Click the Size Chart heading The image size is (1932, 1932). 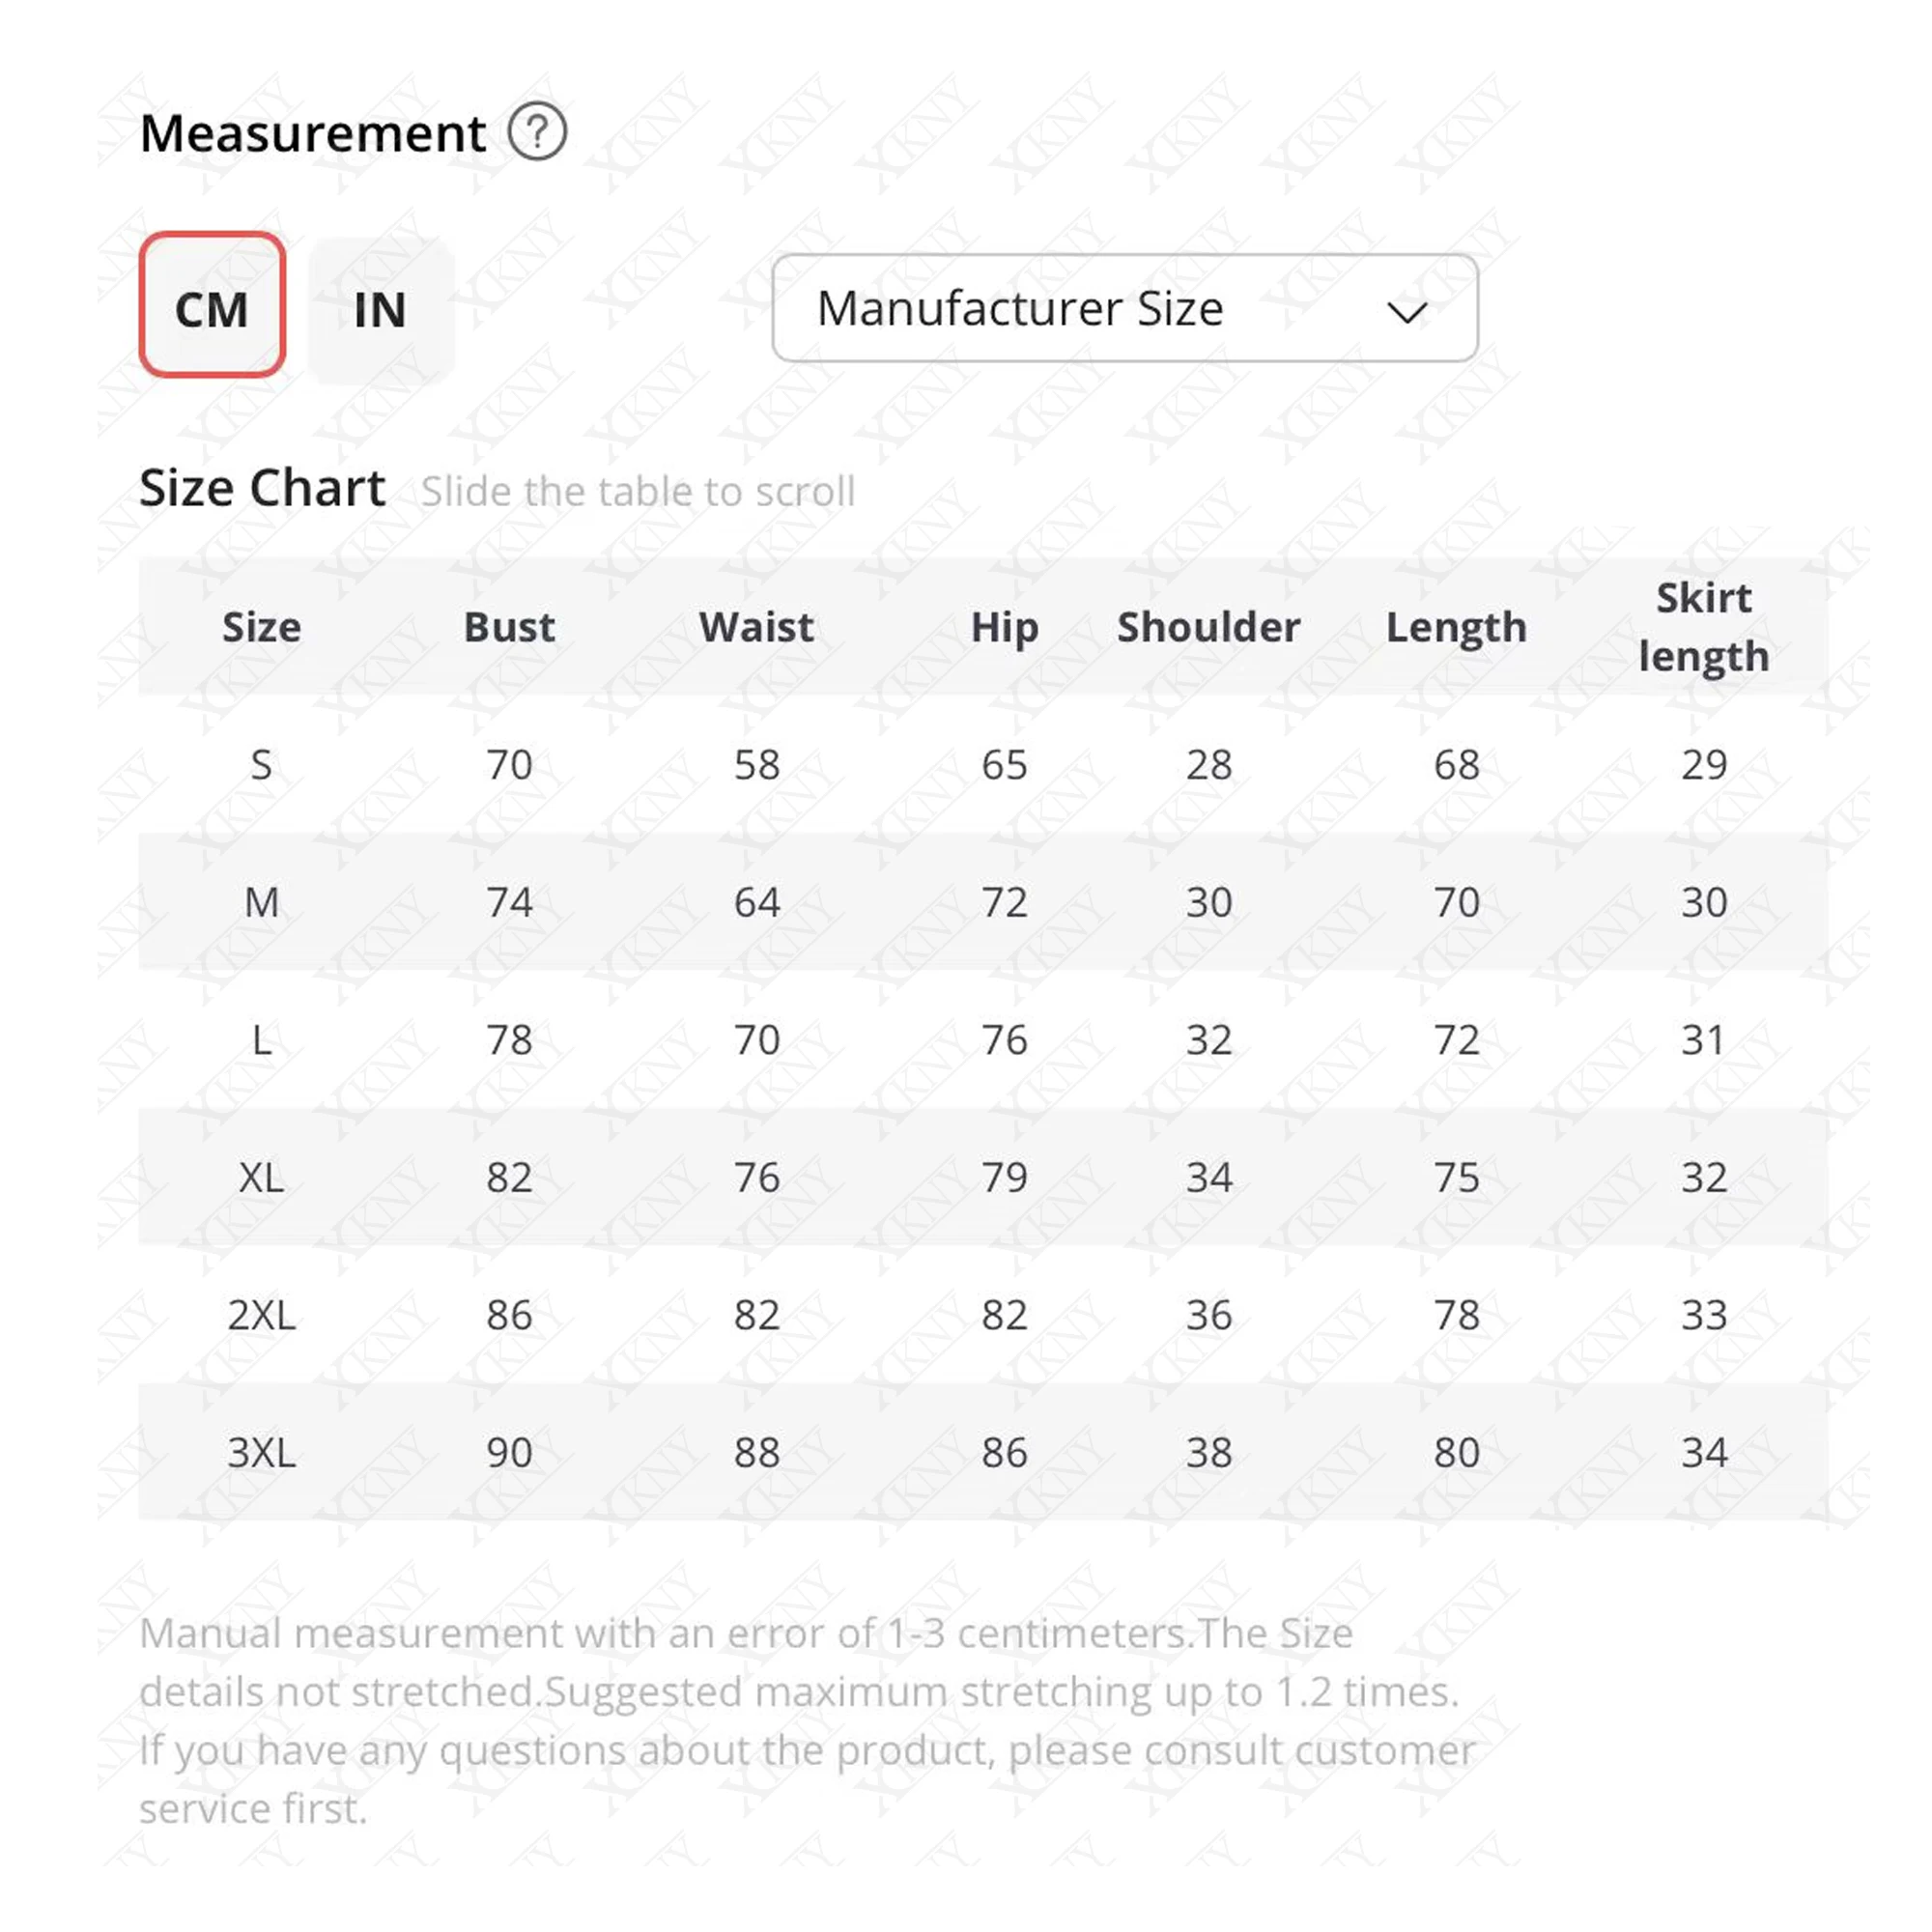pos(262,488)
